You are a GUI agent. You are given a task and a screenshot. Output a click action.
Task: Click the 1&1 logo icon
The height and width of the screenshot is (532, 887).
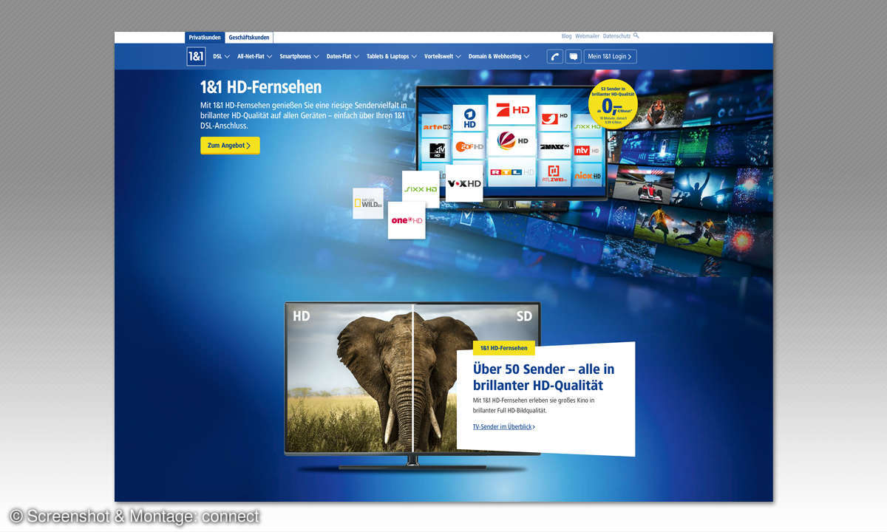[x=196, y=56]
